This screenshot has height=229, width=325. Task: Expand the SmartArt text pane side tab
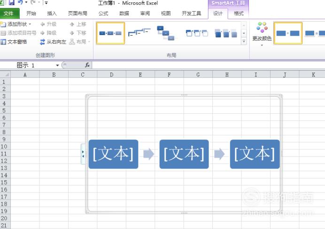[83, 154]
